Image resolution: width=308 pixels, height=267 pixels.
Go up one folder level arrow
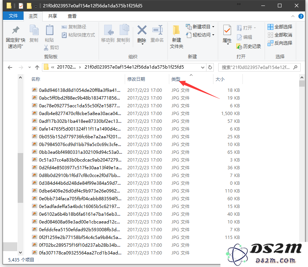pyautogui.click(x=37, y=67)
